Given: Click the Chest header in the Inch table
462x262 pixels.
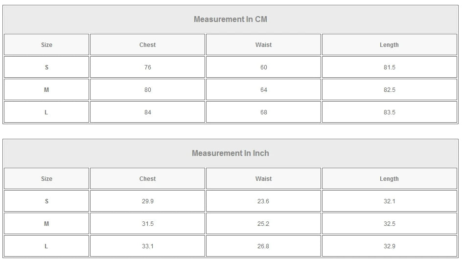Looking at the screenshot, I should pos(147,179).
